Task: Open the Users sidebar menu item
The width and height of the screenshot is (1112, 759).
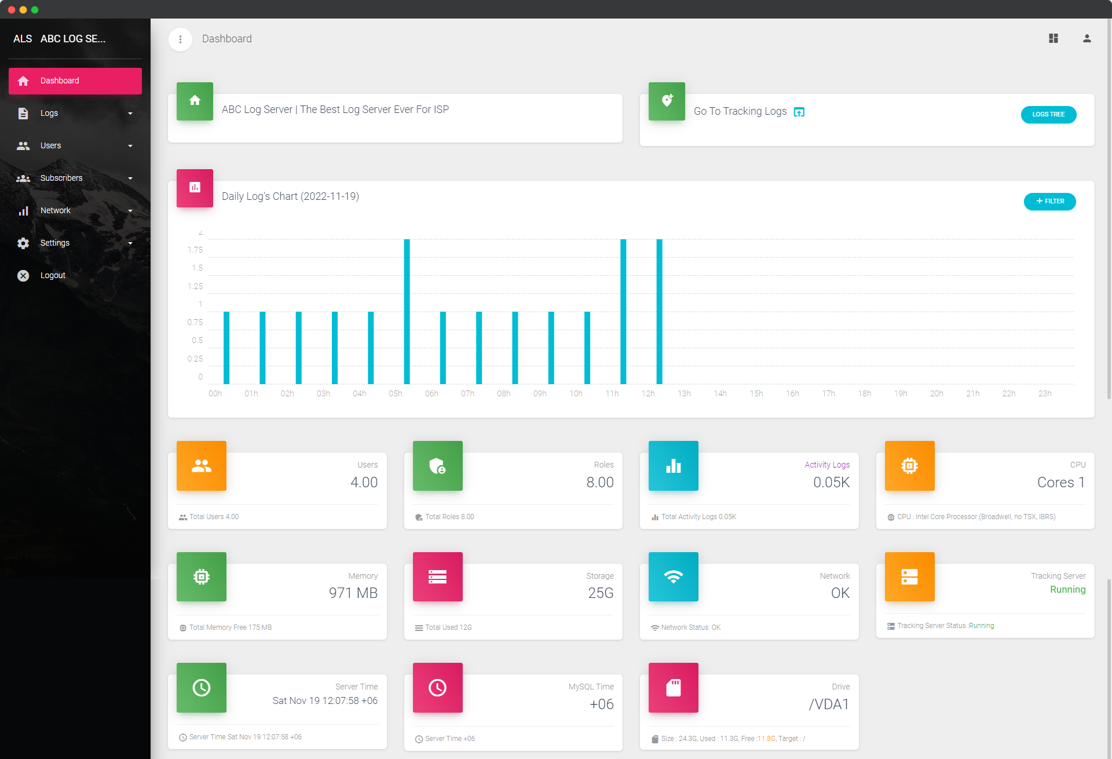Action: tap(75, 146)
